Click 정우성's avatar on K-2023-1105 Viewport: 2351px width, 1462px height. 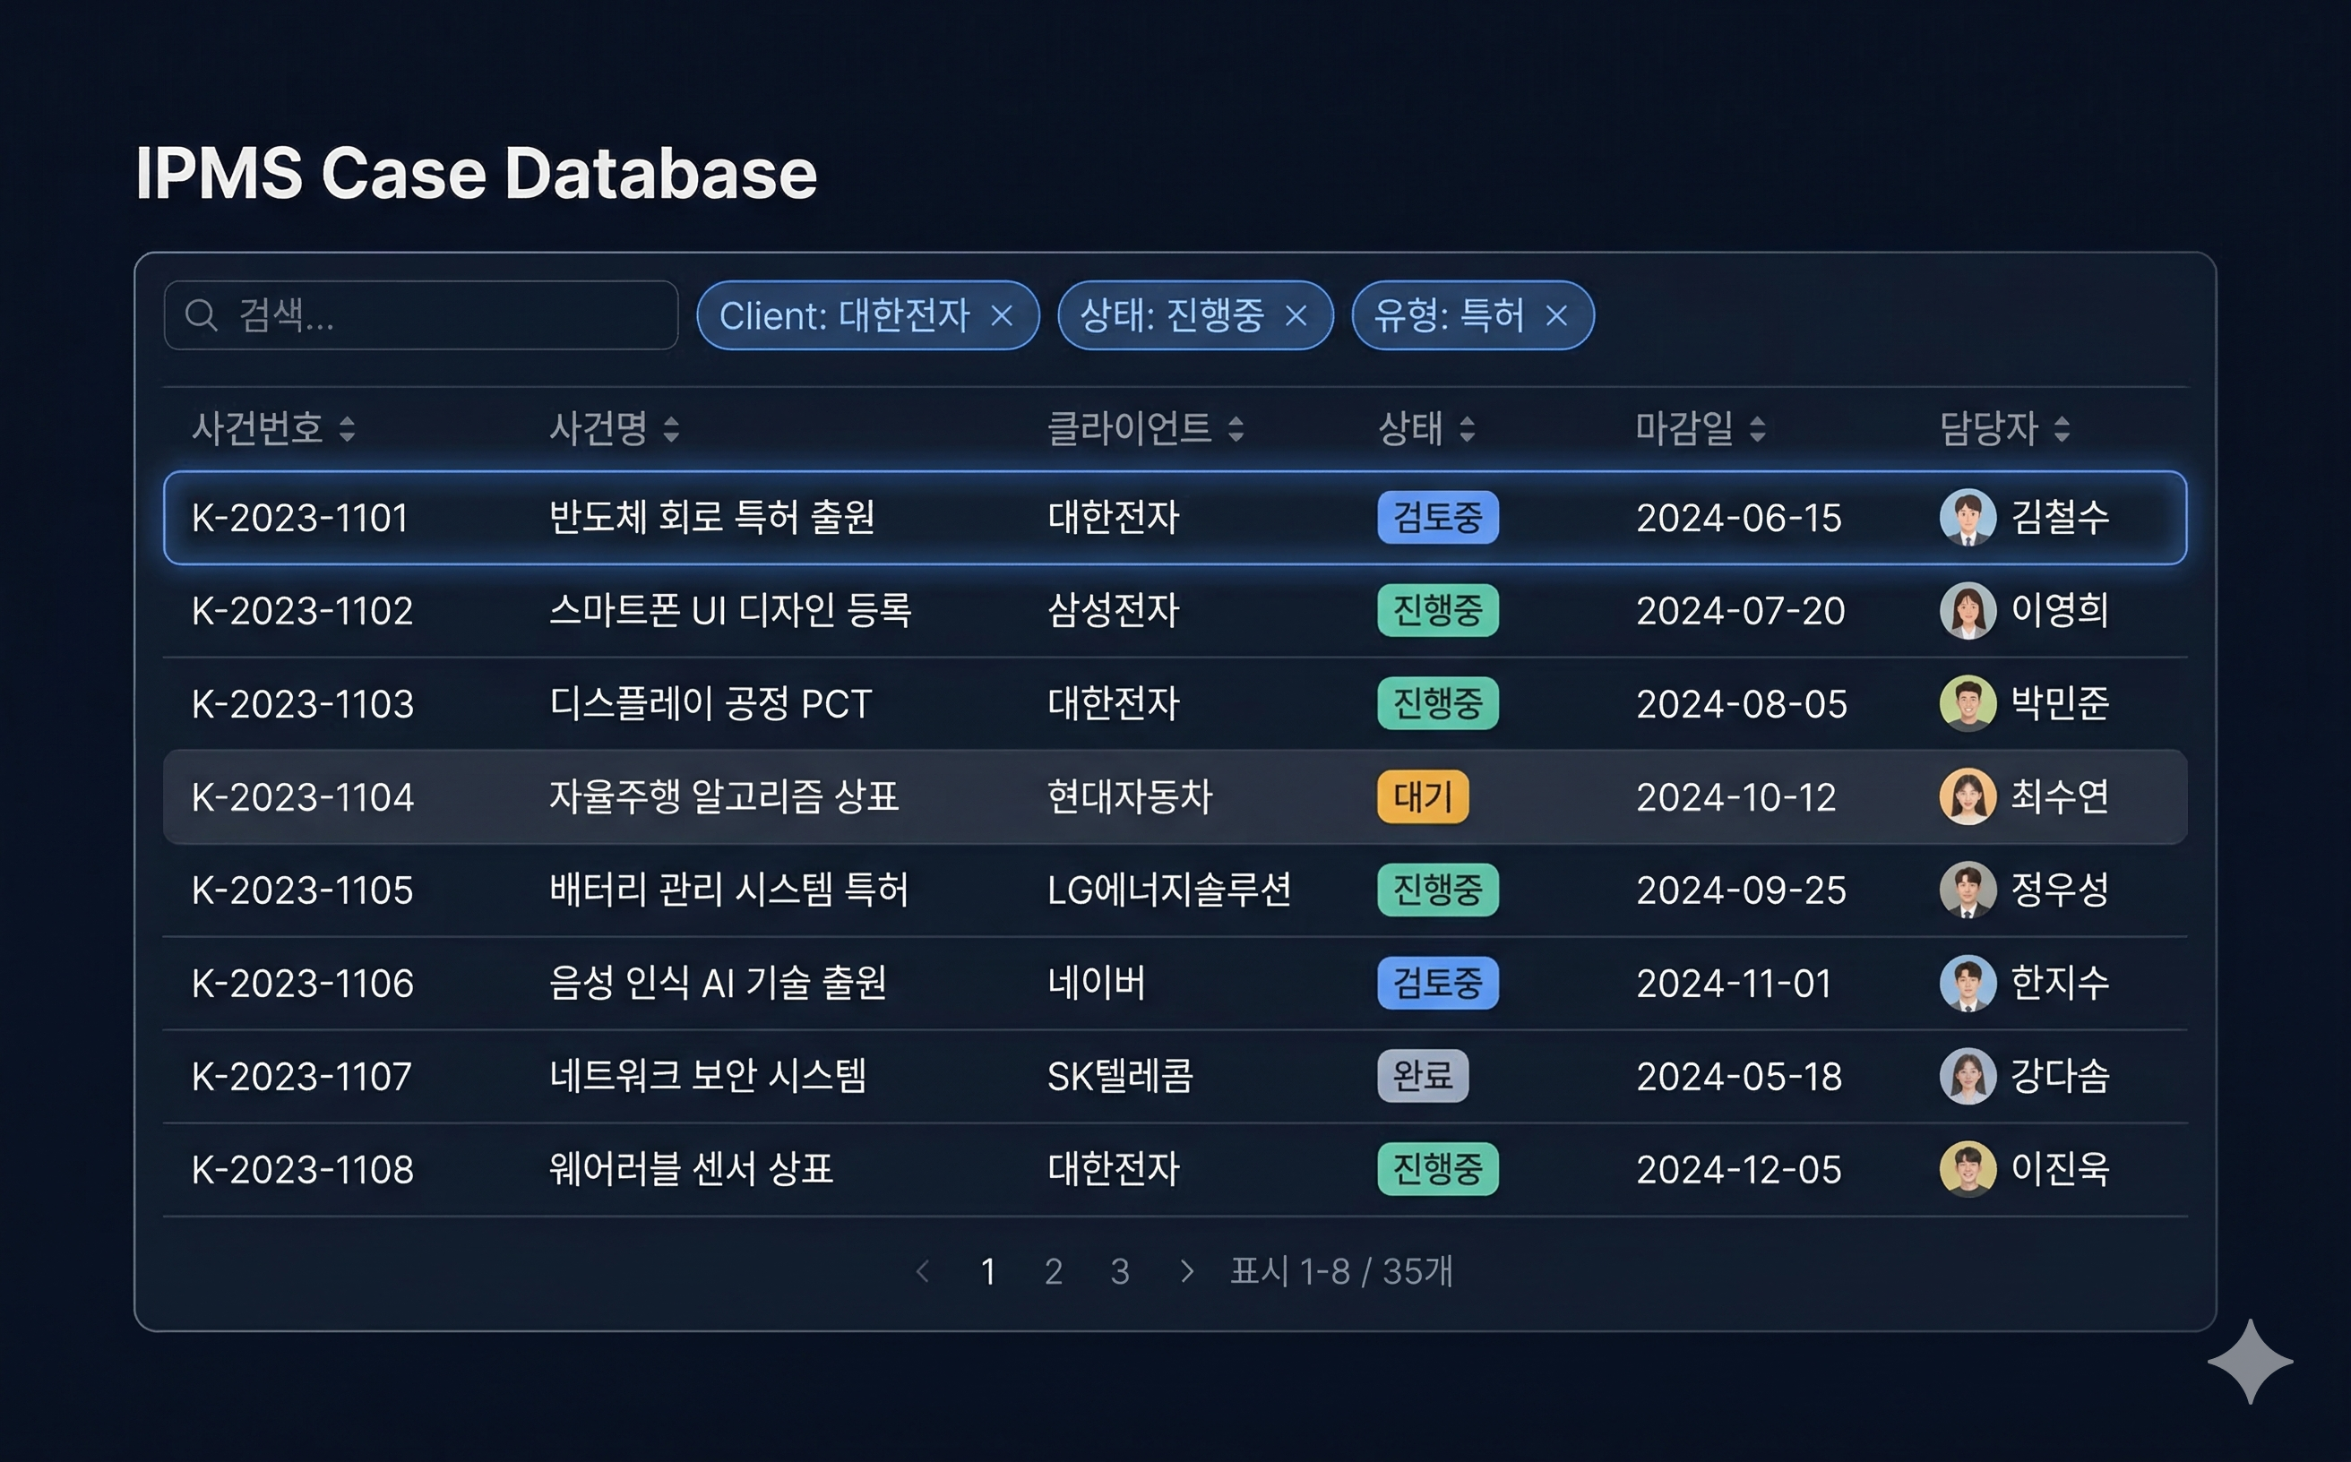pyautogui.click(x=1970, y=890)
